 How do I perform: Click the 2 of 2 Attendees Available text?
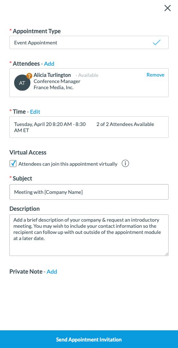[x=125, y=124]
